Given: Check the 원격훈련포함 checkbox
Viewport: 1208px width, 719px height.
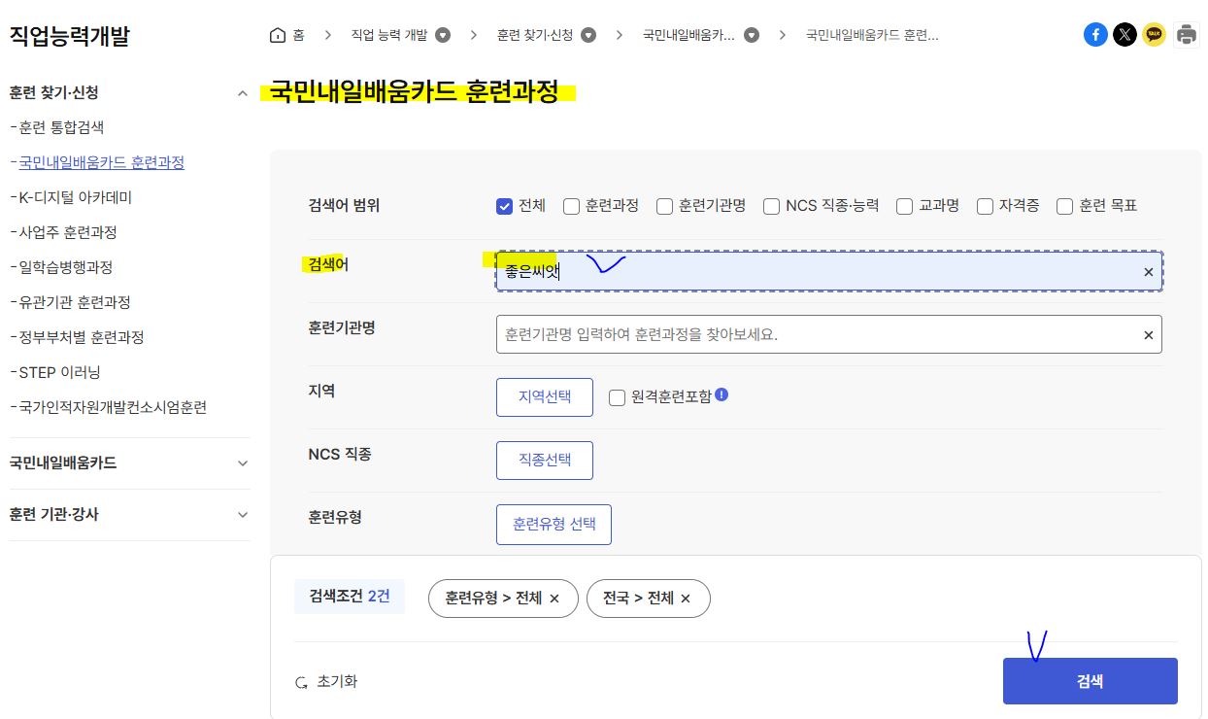Looking at the screenshot, I should click(617, 397).
